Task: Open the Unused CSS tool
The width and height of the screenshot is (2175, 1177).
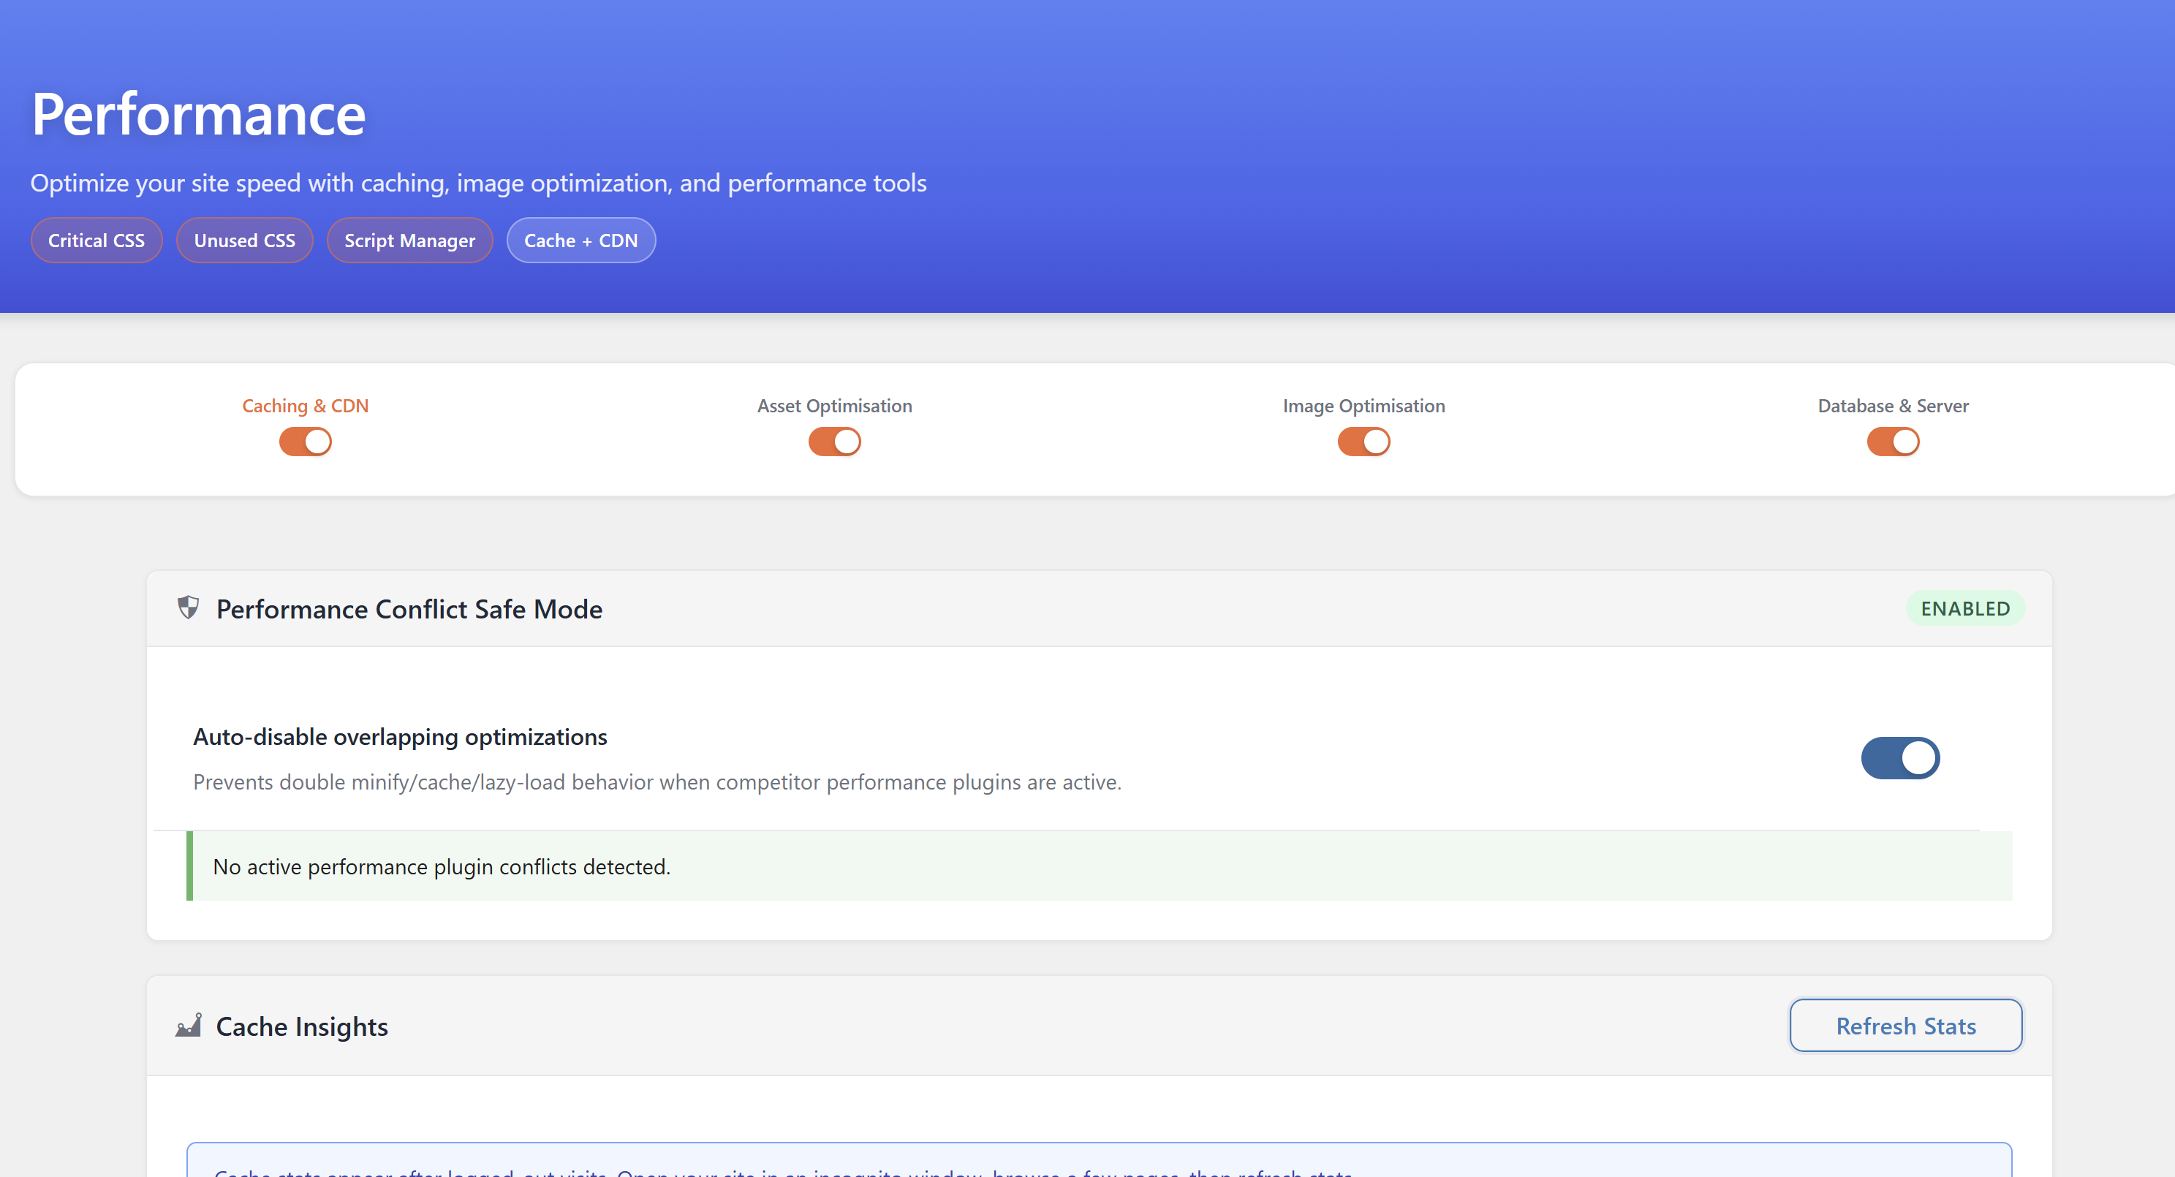Action: [x=245, y=240]
